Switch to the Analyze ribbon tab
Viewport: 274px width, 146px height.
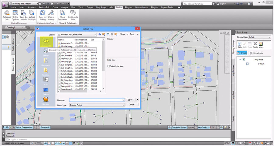point(65,7)
